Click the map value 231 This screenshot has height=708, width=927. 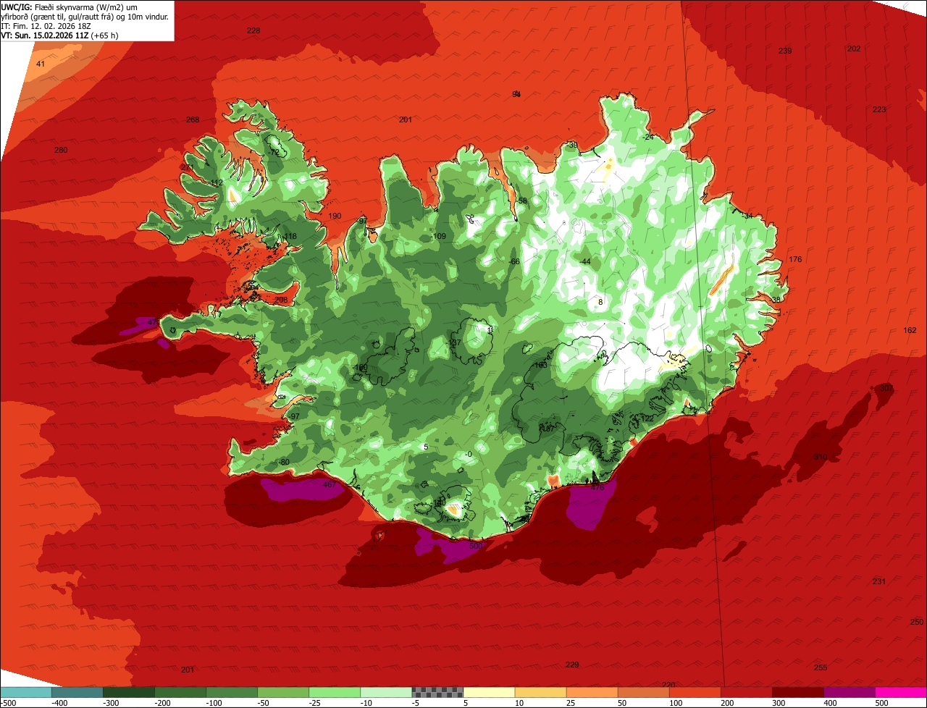pyautogui.click(x=879, y=581)
